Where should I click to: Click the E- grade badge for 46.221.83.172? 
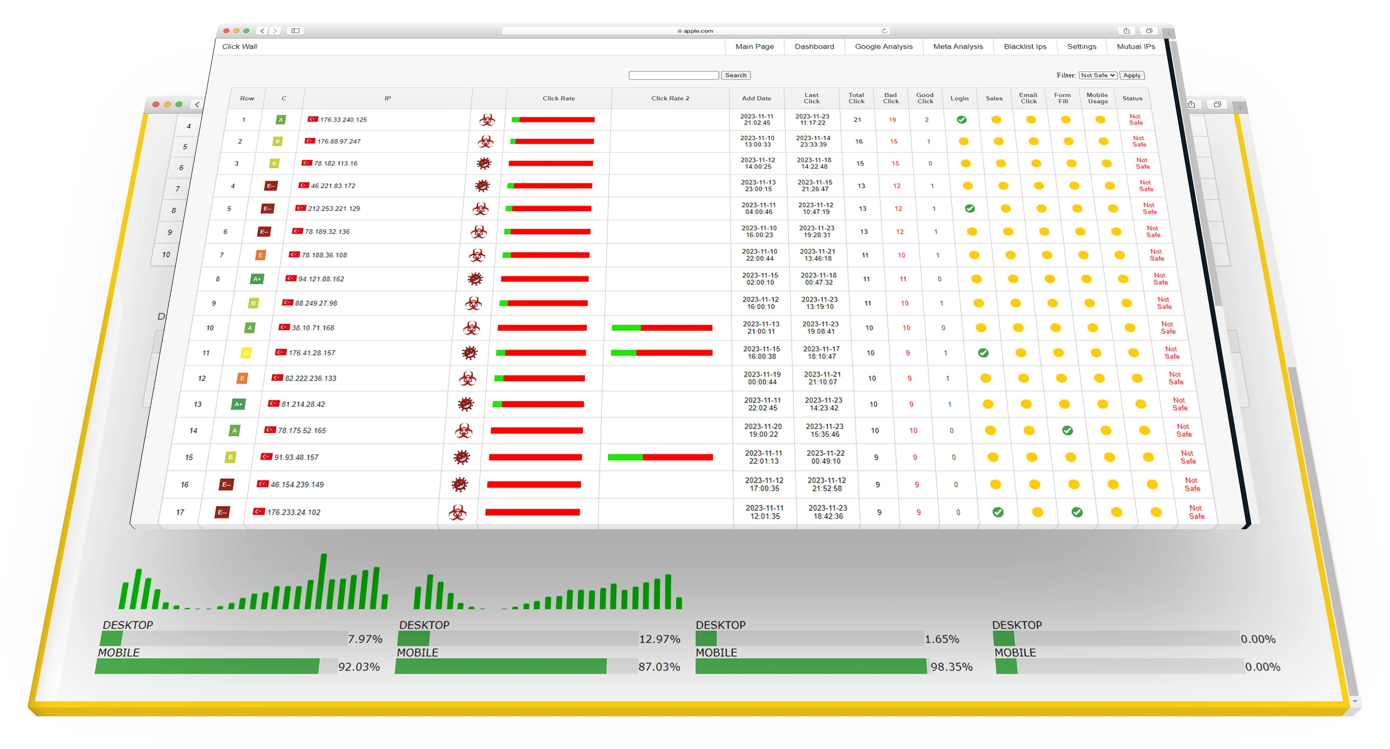271,186
